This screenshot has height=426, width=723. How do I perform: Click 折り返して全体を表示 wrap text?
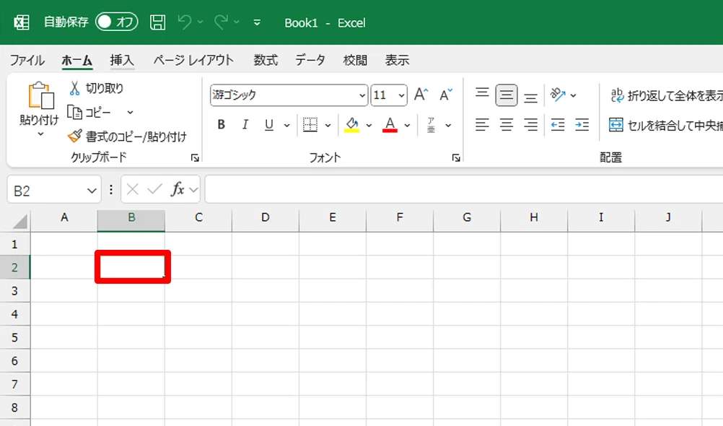pos(666,95)
